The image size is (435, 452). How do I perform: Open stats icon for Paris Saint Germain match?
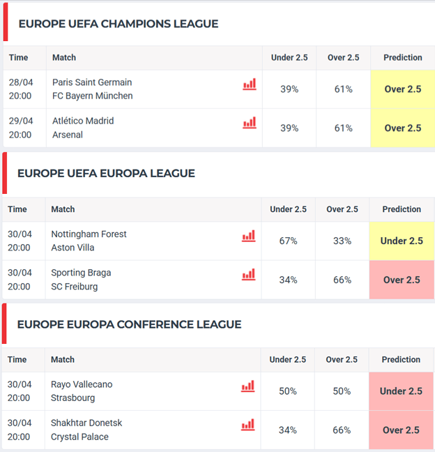[x=250, y=84]
